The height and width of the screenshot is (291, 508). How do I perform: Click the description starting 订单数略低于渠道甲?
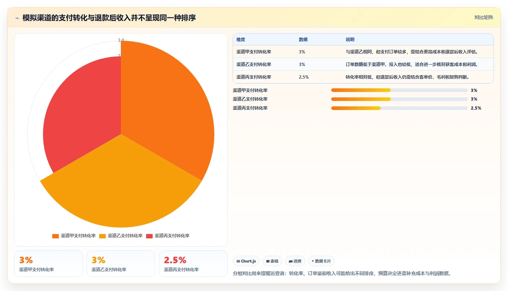point(412,65)
